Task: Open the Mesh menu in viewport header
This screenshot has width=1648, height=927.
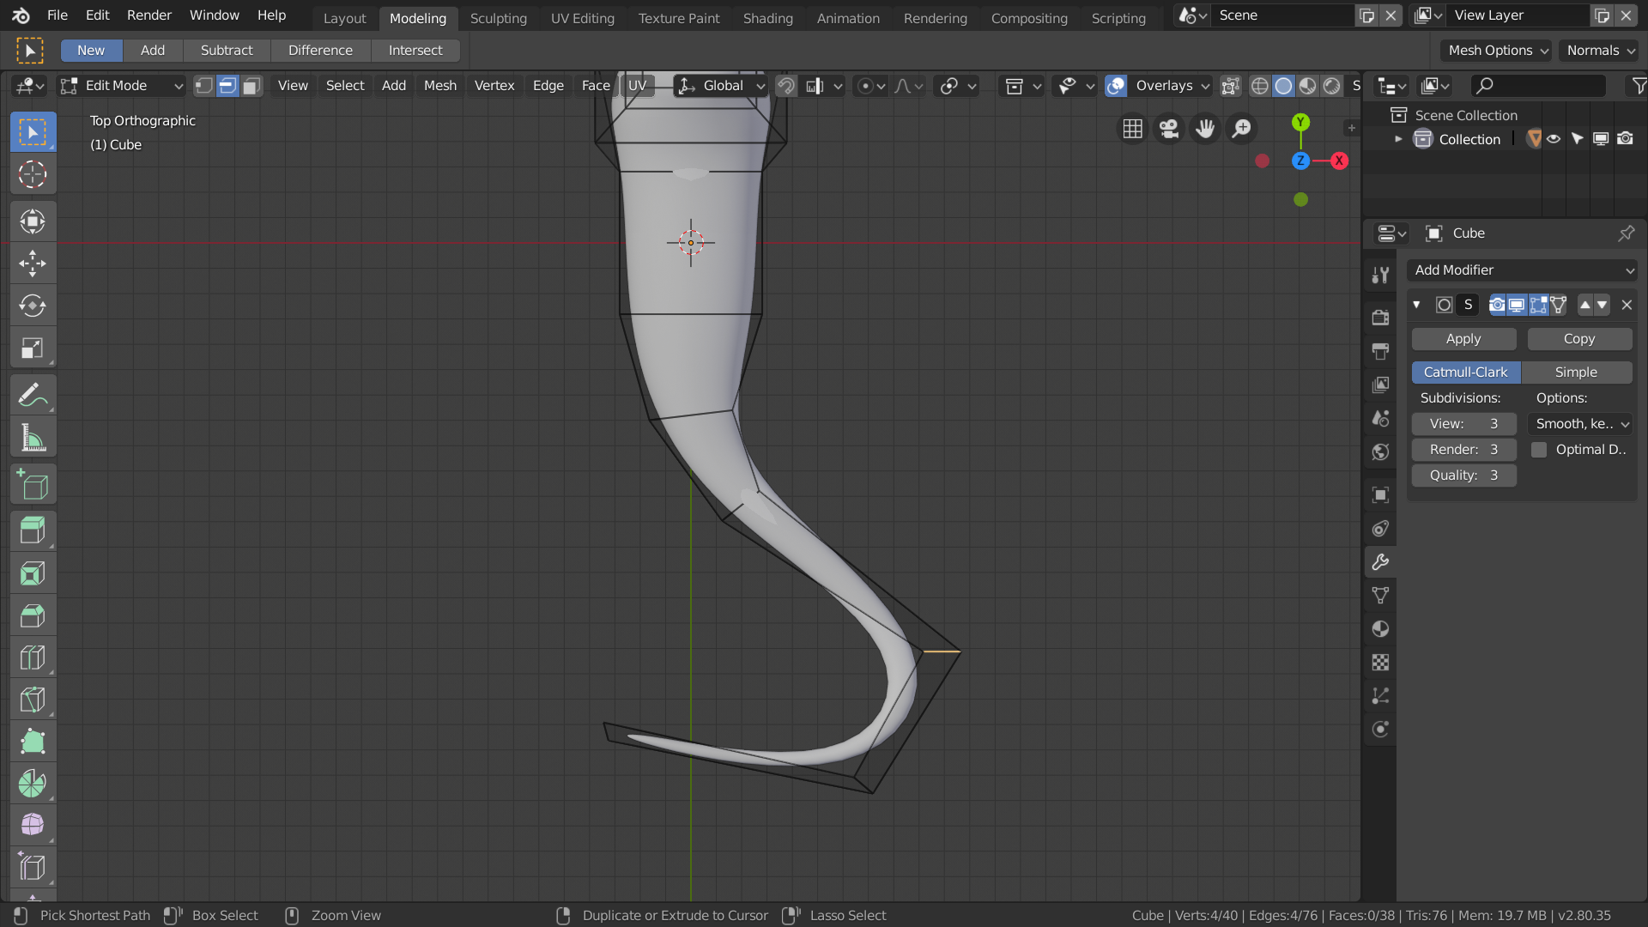Action: [x=440, y=86]
